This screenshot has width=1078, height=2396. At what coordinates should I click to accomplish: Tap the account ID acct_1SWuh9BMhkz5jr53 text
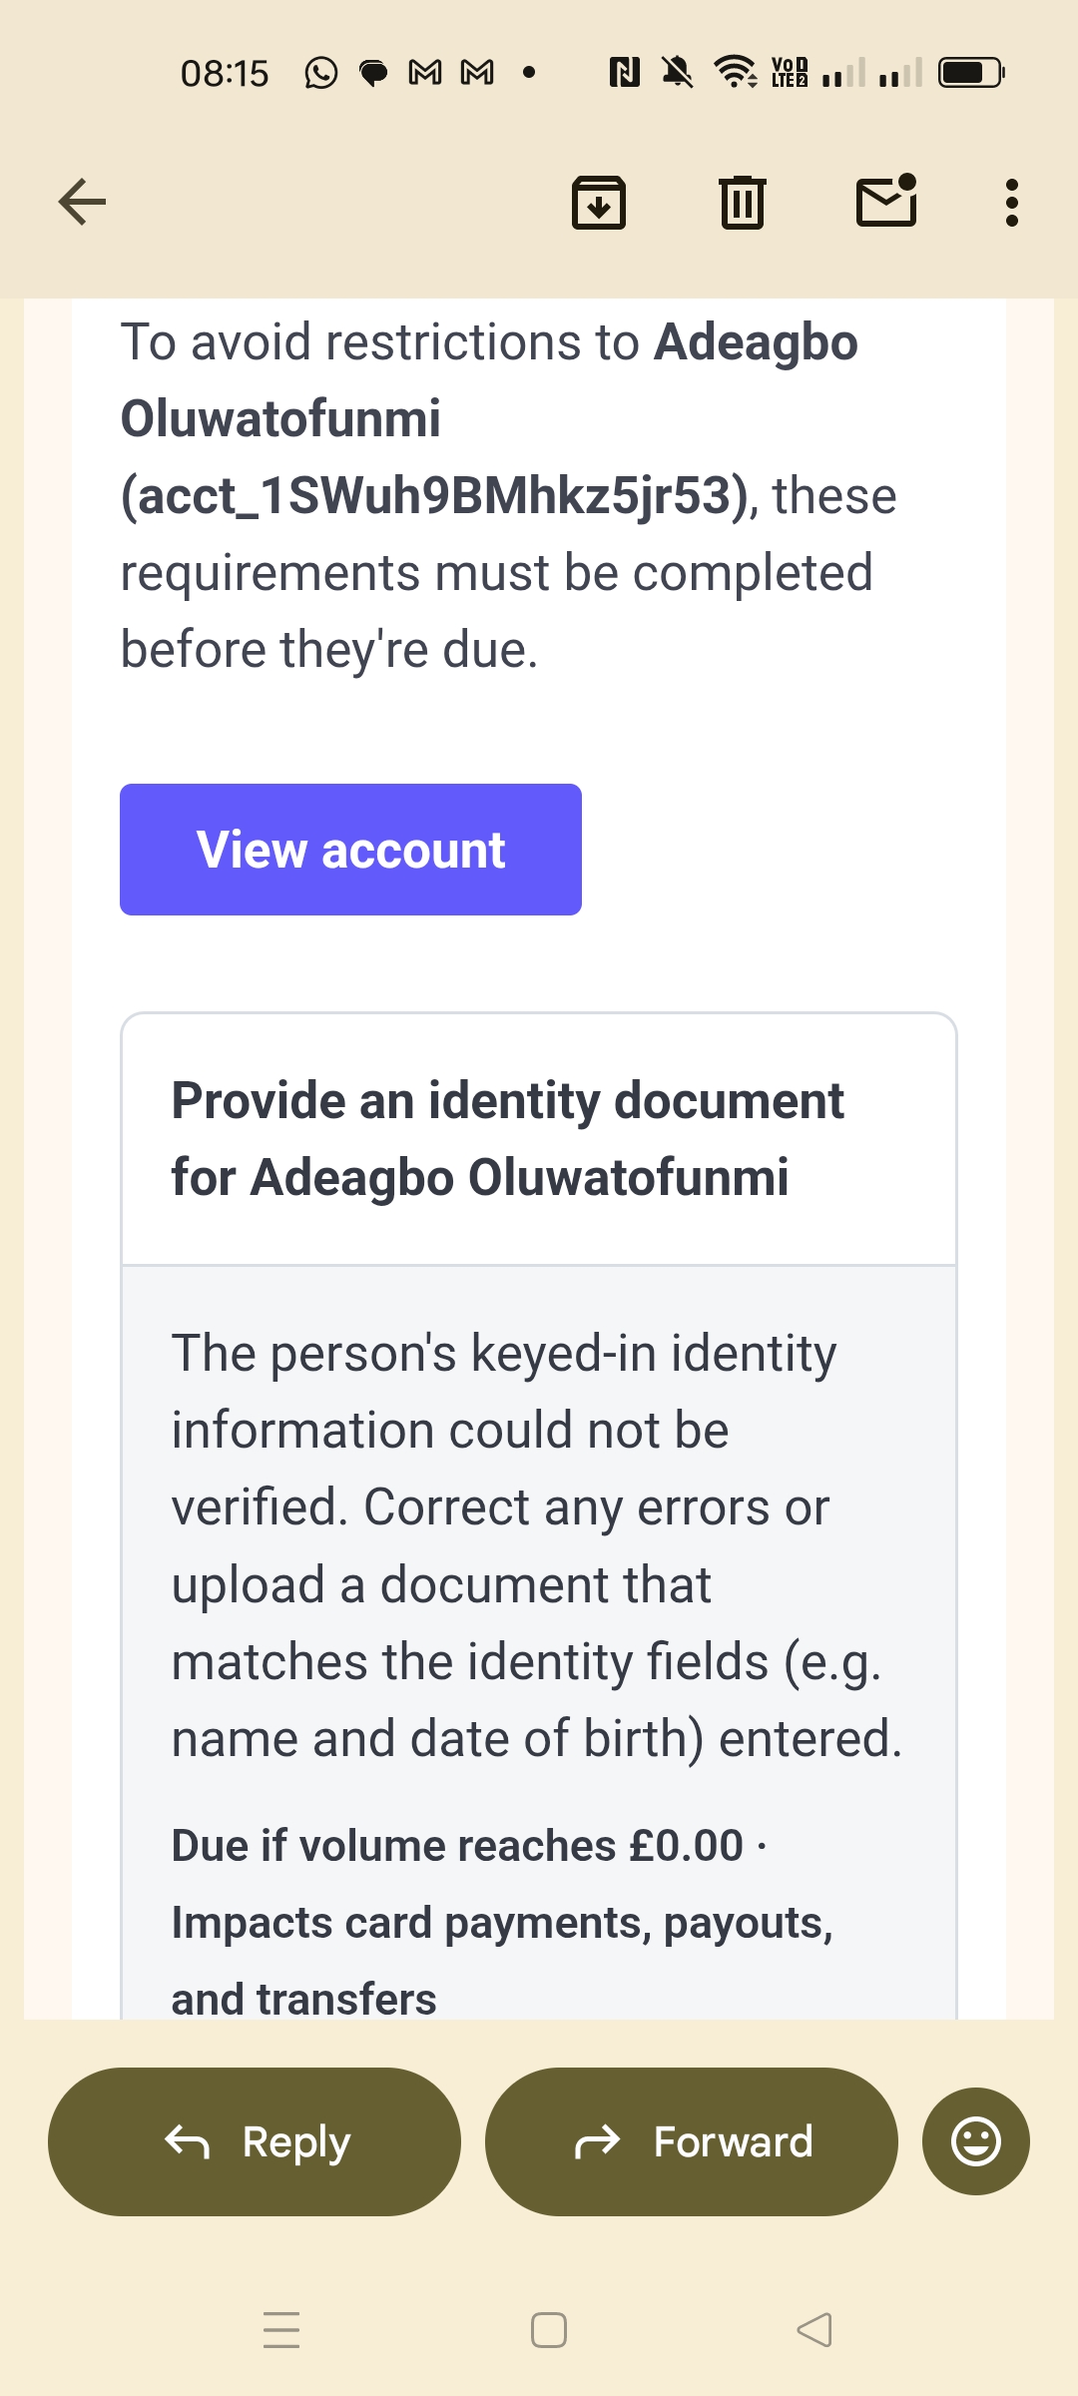click(x=435, y=495)
